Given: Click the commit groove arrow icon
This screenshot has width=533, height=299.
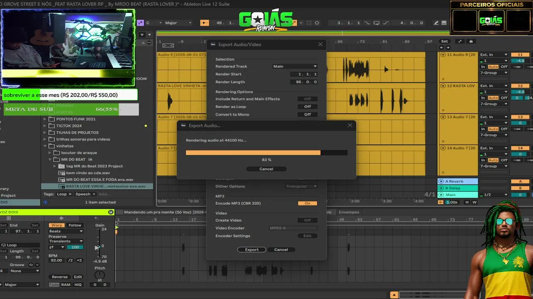Looking at the screenshot, I should (36, 265).
